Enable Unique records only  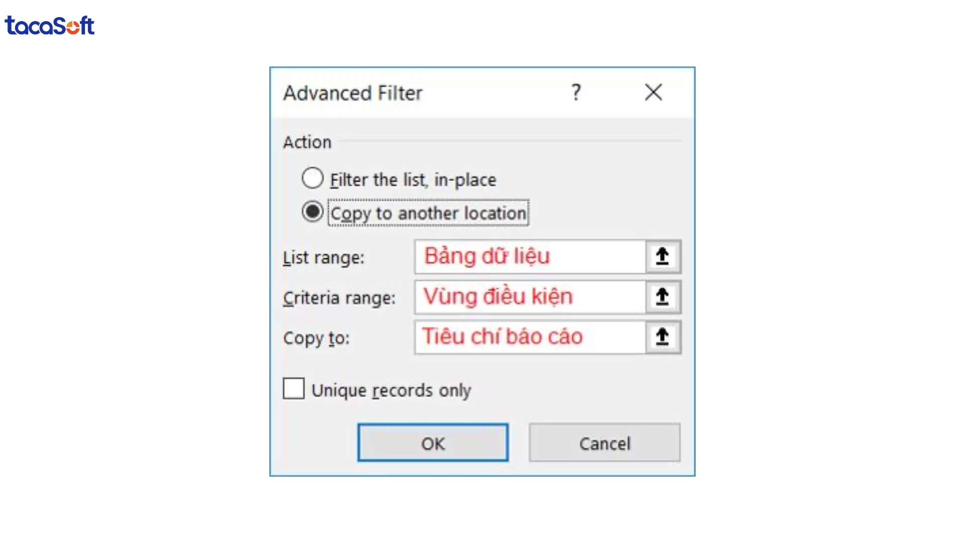click(x=294, y=389)
